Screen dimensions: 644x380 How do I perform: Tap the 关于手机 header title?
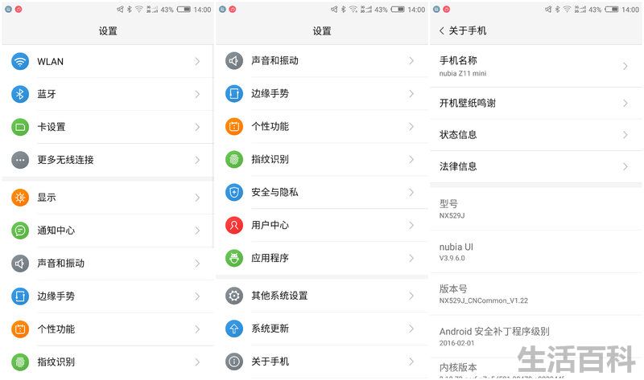coord(468,31)
